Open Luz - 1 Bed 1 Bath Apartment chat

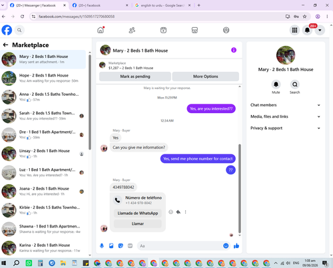43,172
